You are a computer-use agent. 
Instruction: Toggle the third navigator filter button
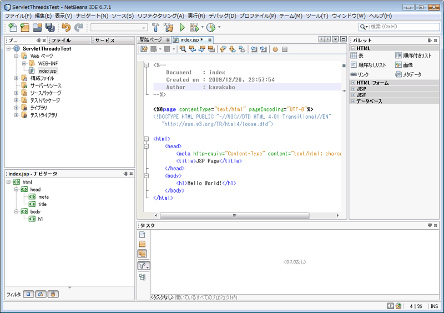tap(53, 294)
